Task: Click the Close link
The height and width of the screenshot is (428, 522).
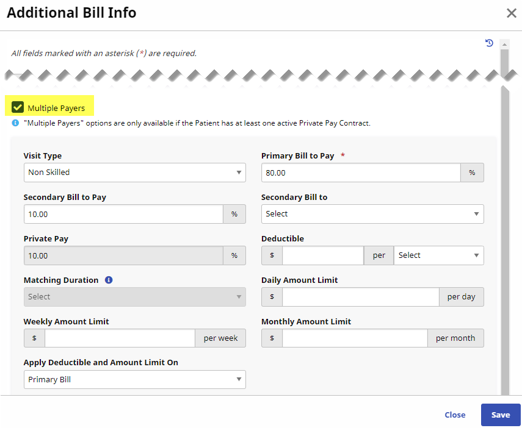Action: [455, 415]
